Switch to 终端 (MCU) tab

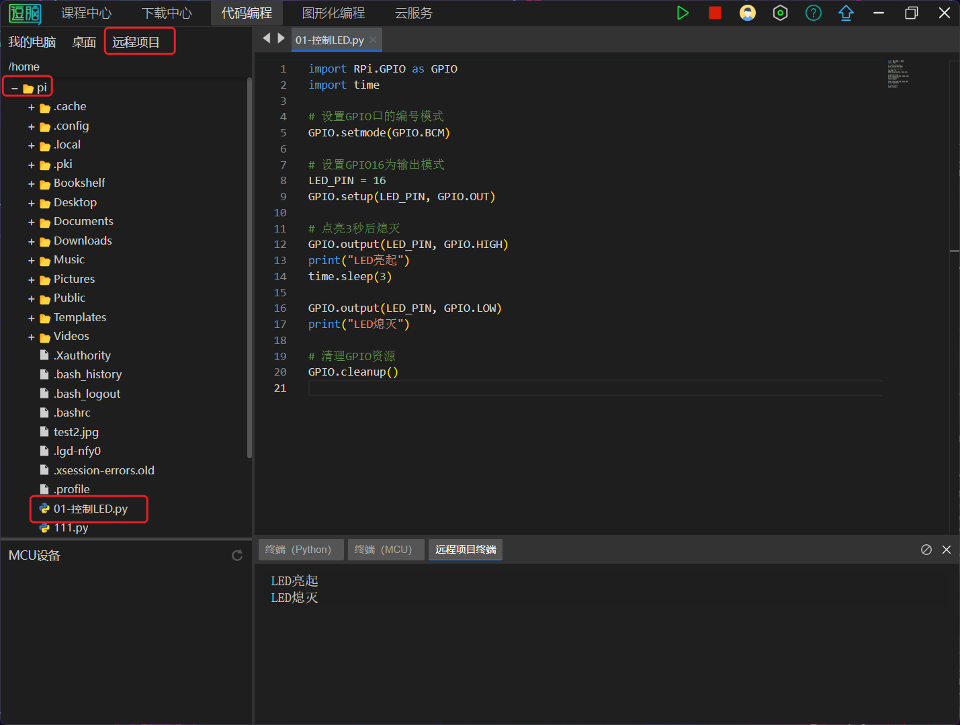(386, 550)
